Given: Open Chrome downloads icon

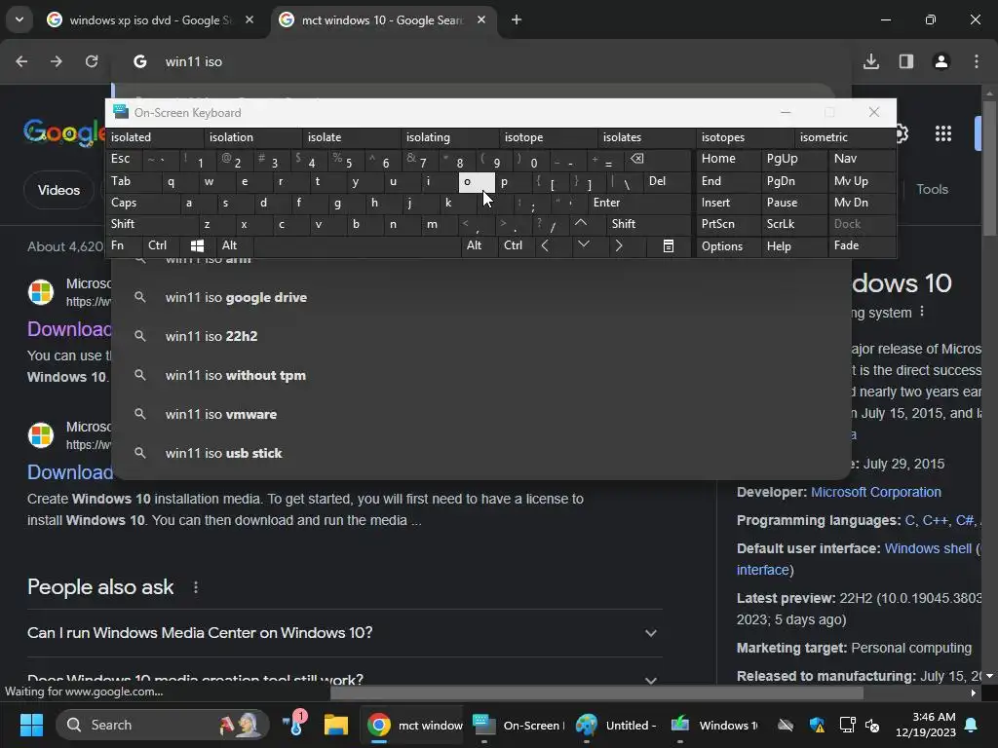Looking at the screenshot, I should [871, 61].
